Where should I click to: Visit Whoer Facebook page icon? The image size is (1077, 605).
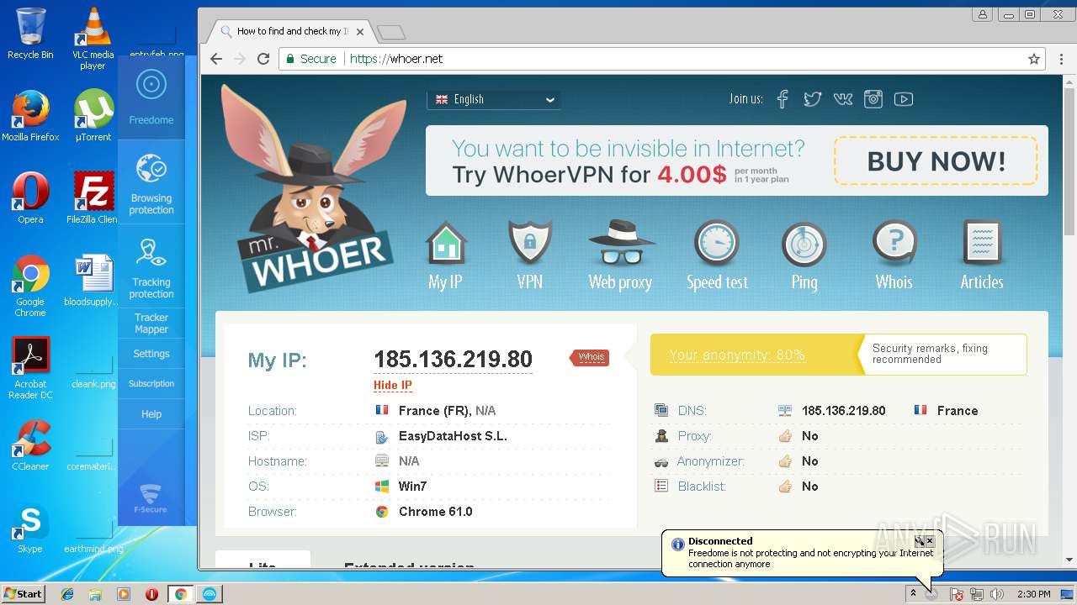tap(783, 99)
